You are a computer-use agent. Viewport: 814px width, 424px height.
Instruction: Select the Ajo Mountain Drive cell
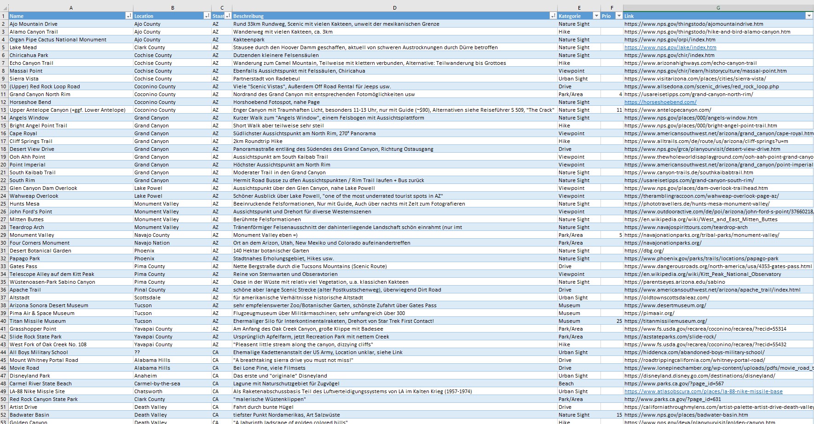71,24
